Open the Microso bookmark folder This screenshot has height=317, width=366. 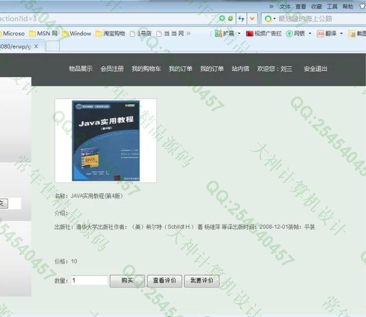12,34
